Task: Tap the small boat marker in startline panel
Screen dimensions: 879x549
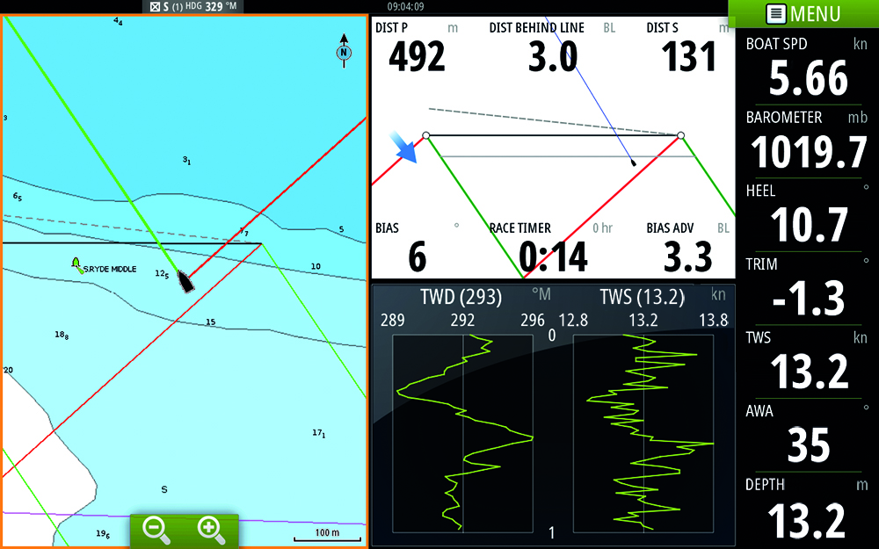Action: [634, 163]
